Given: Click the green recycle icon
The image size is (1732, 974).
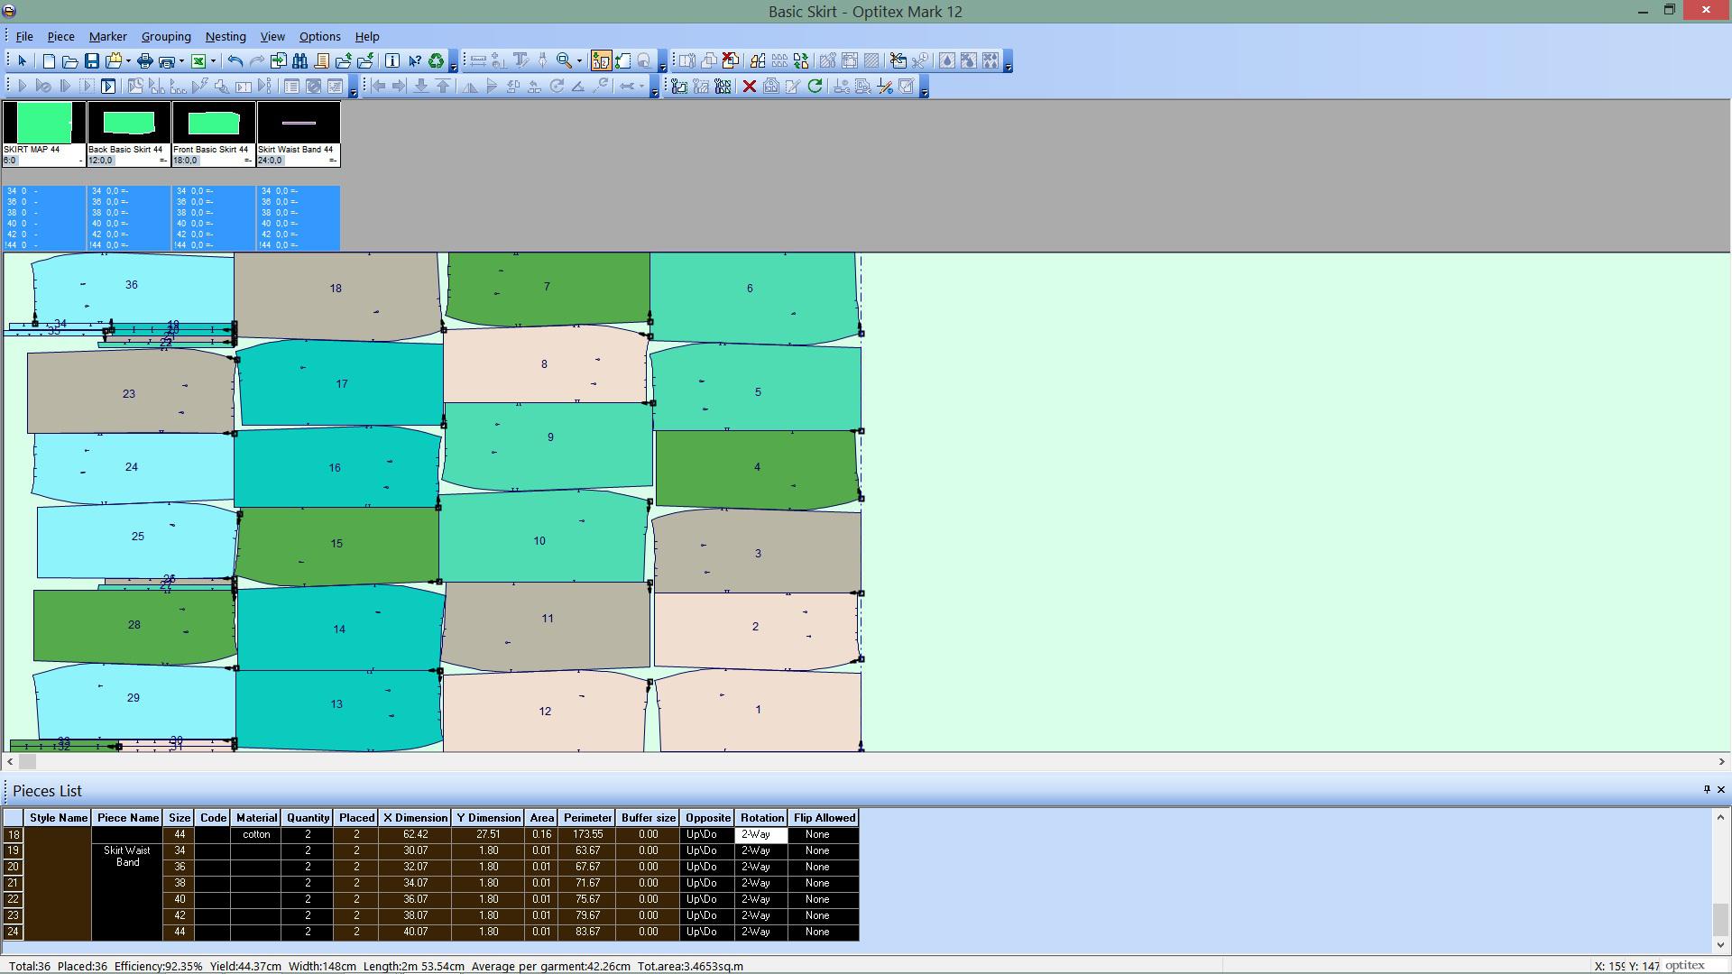Looking at the screenshot, I should (x=436, y=61).
